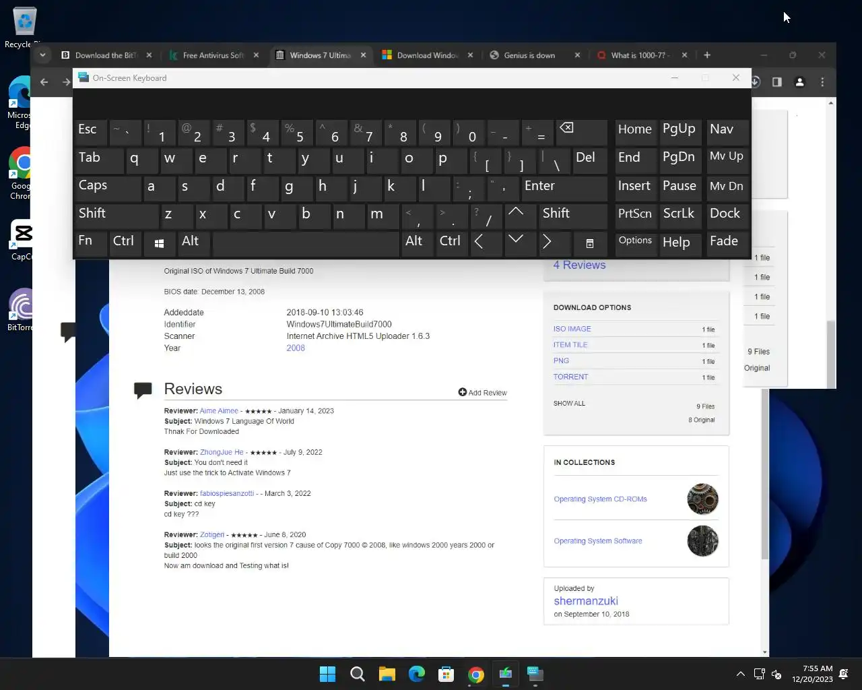Toggle the Nav key on keyboard
Image resolution: width=862 pixels, height=690 pixels.
pos(727,132)
